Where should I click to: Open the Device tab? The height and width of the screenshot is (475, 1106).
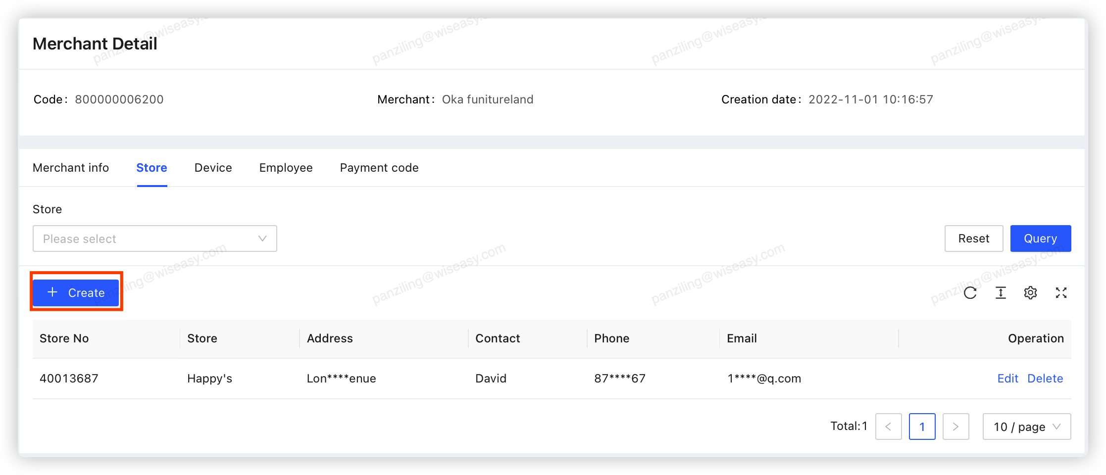click(x=213, y=168)
